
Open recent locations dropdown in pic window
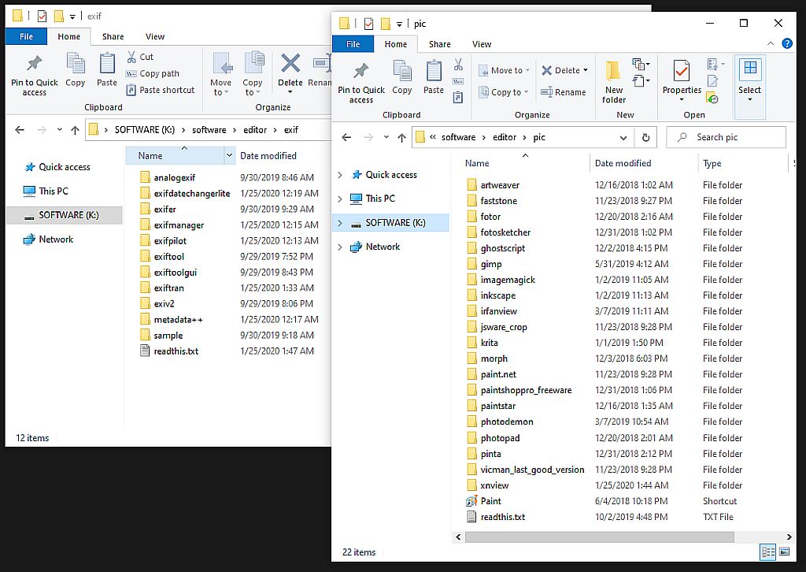point(386,137)
